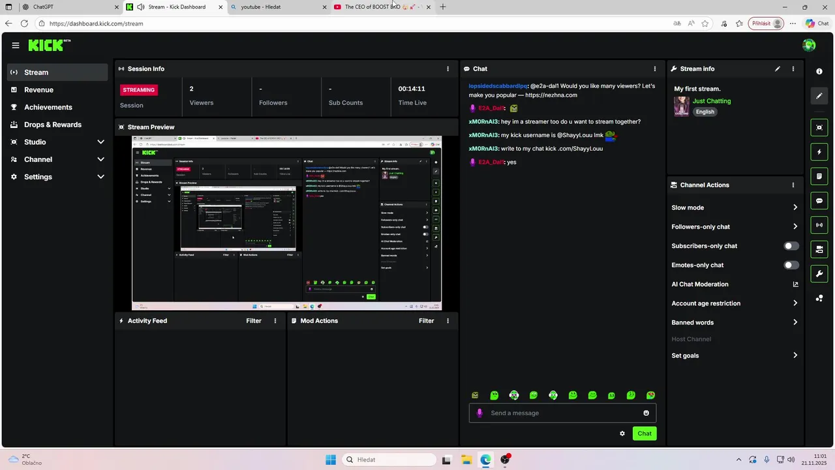Open Achievements page
This screenshot has height=470, width=835.
point(57,107)
